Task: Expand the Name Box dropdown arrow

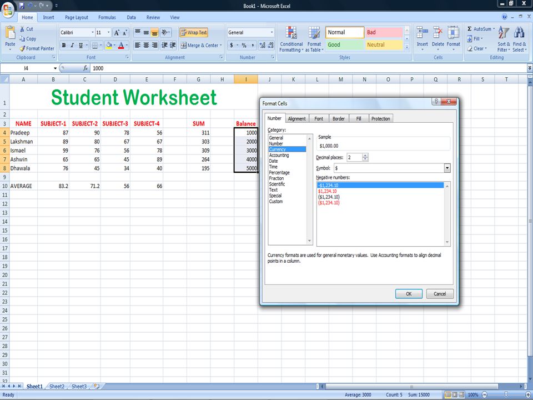Action: click(x=55, y=68)
